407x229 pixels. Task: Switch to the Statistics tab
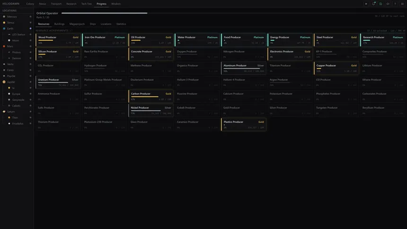click(121, 24)
